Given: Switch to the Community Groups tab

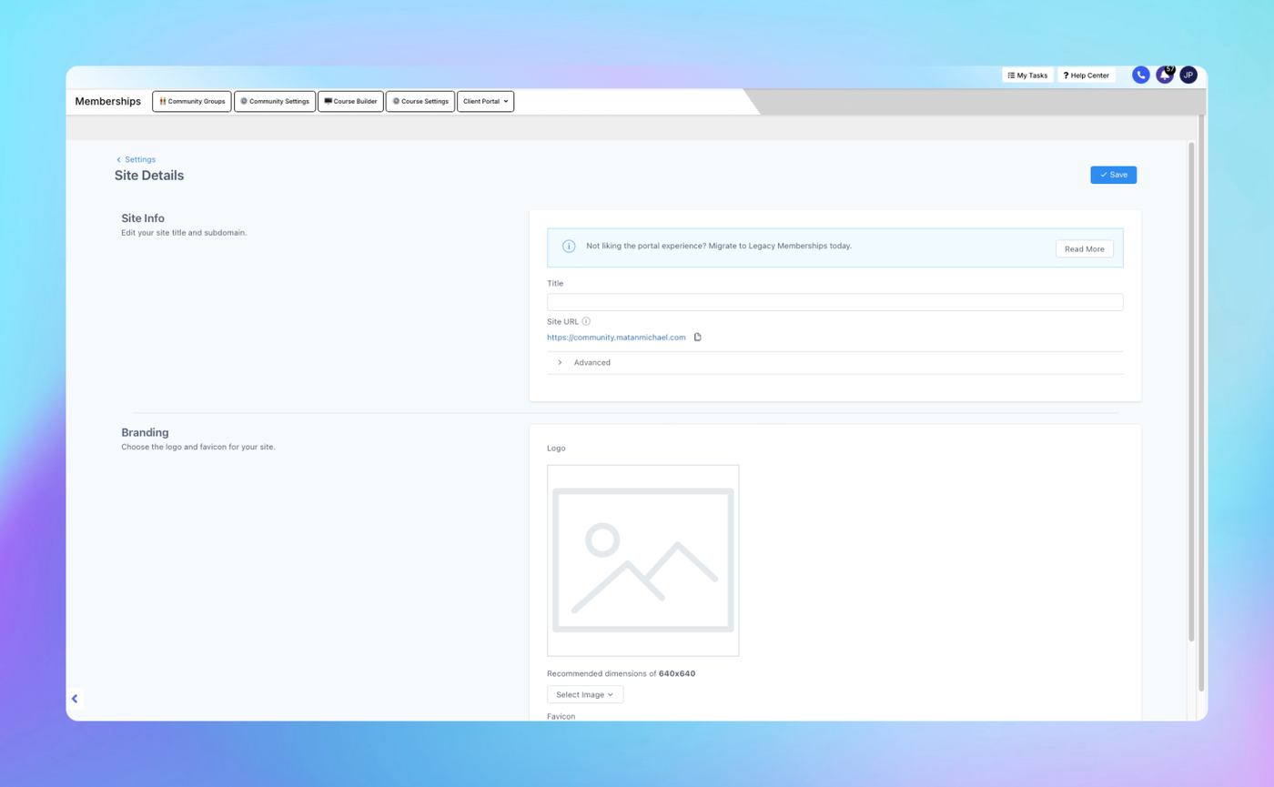Looking at the screenshot, I should coord(192,101).
